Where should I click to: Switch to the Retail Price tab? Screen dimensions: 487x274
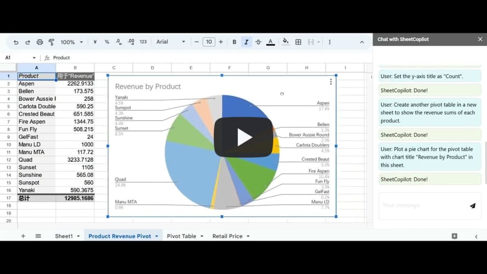click(x=227, y=236)
